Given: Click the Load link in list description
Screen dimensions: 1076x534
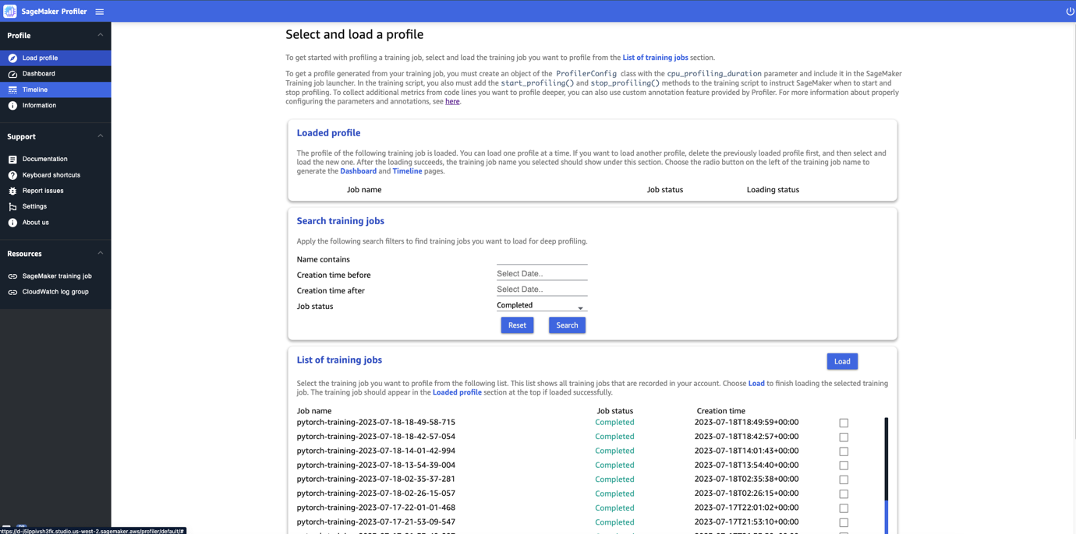Looking at the screenshot, I should pos(756,383).
